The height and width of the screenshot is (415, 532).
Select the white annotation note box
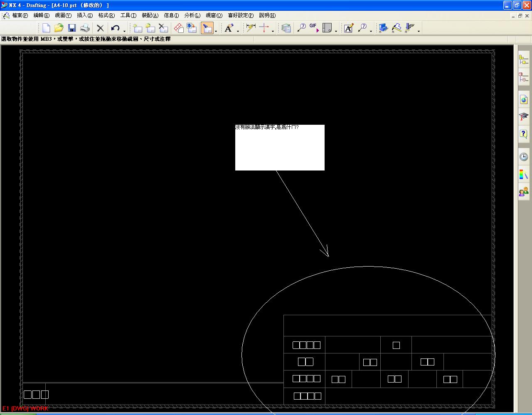[280, 148]
